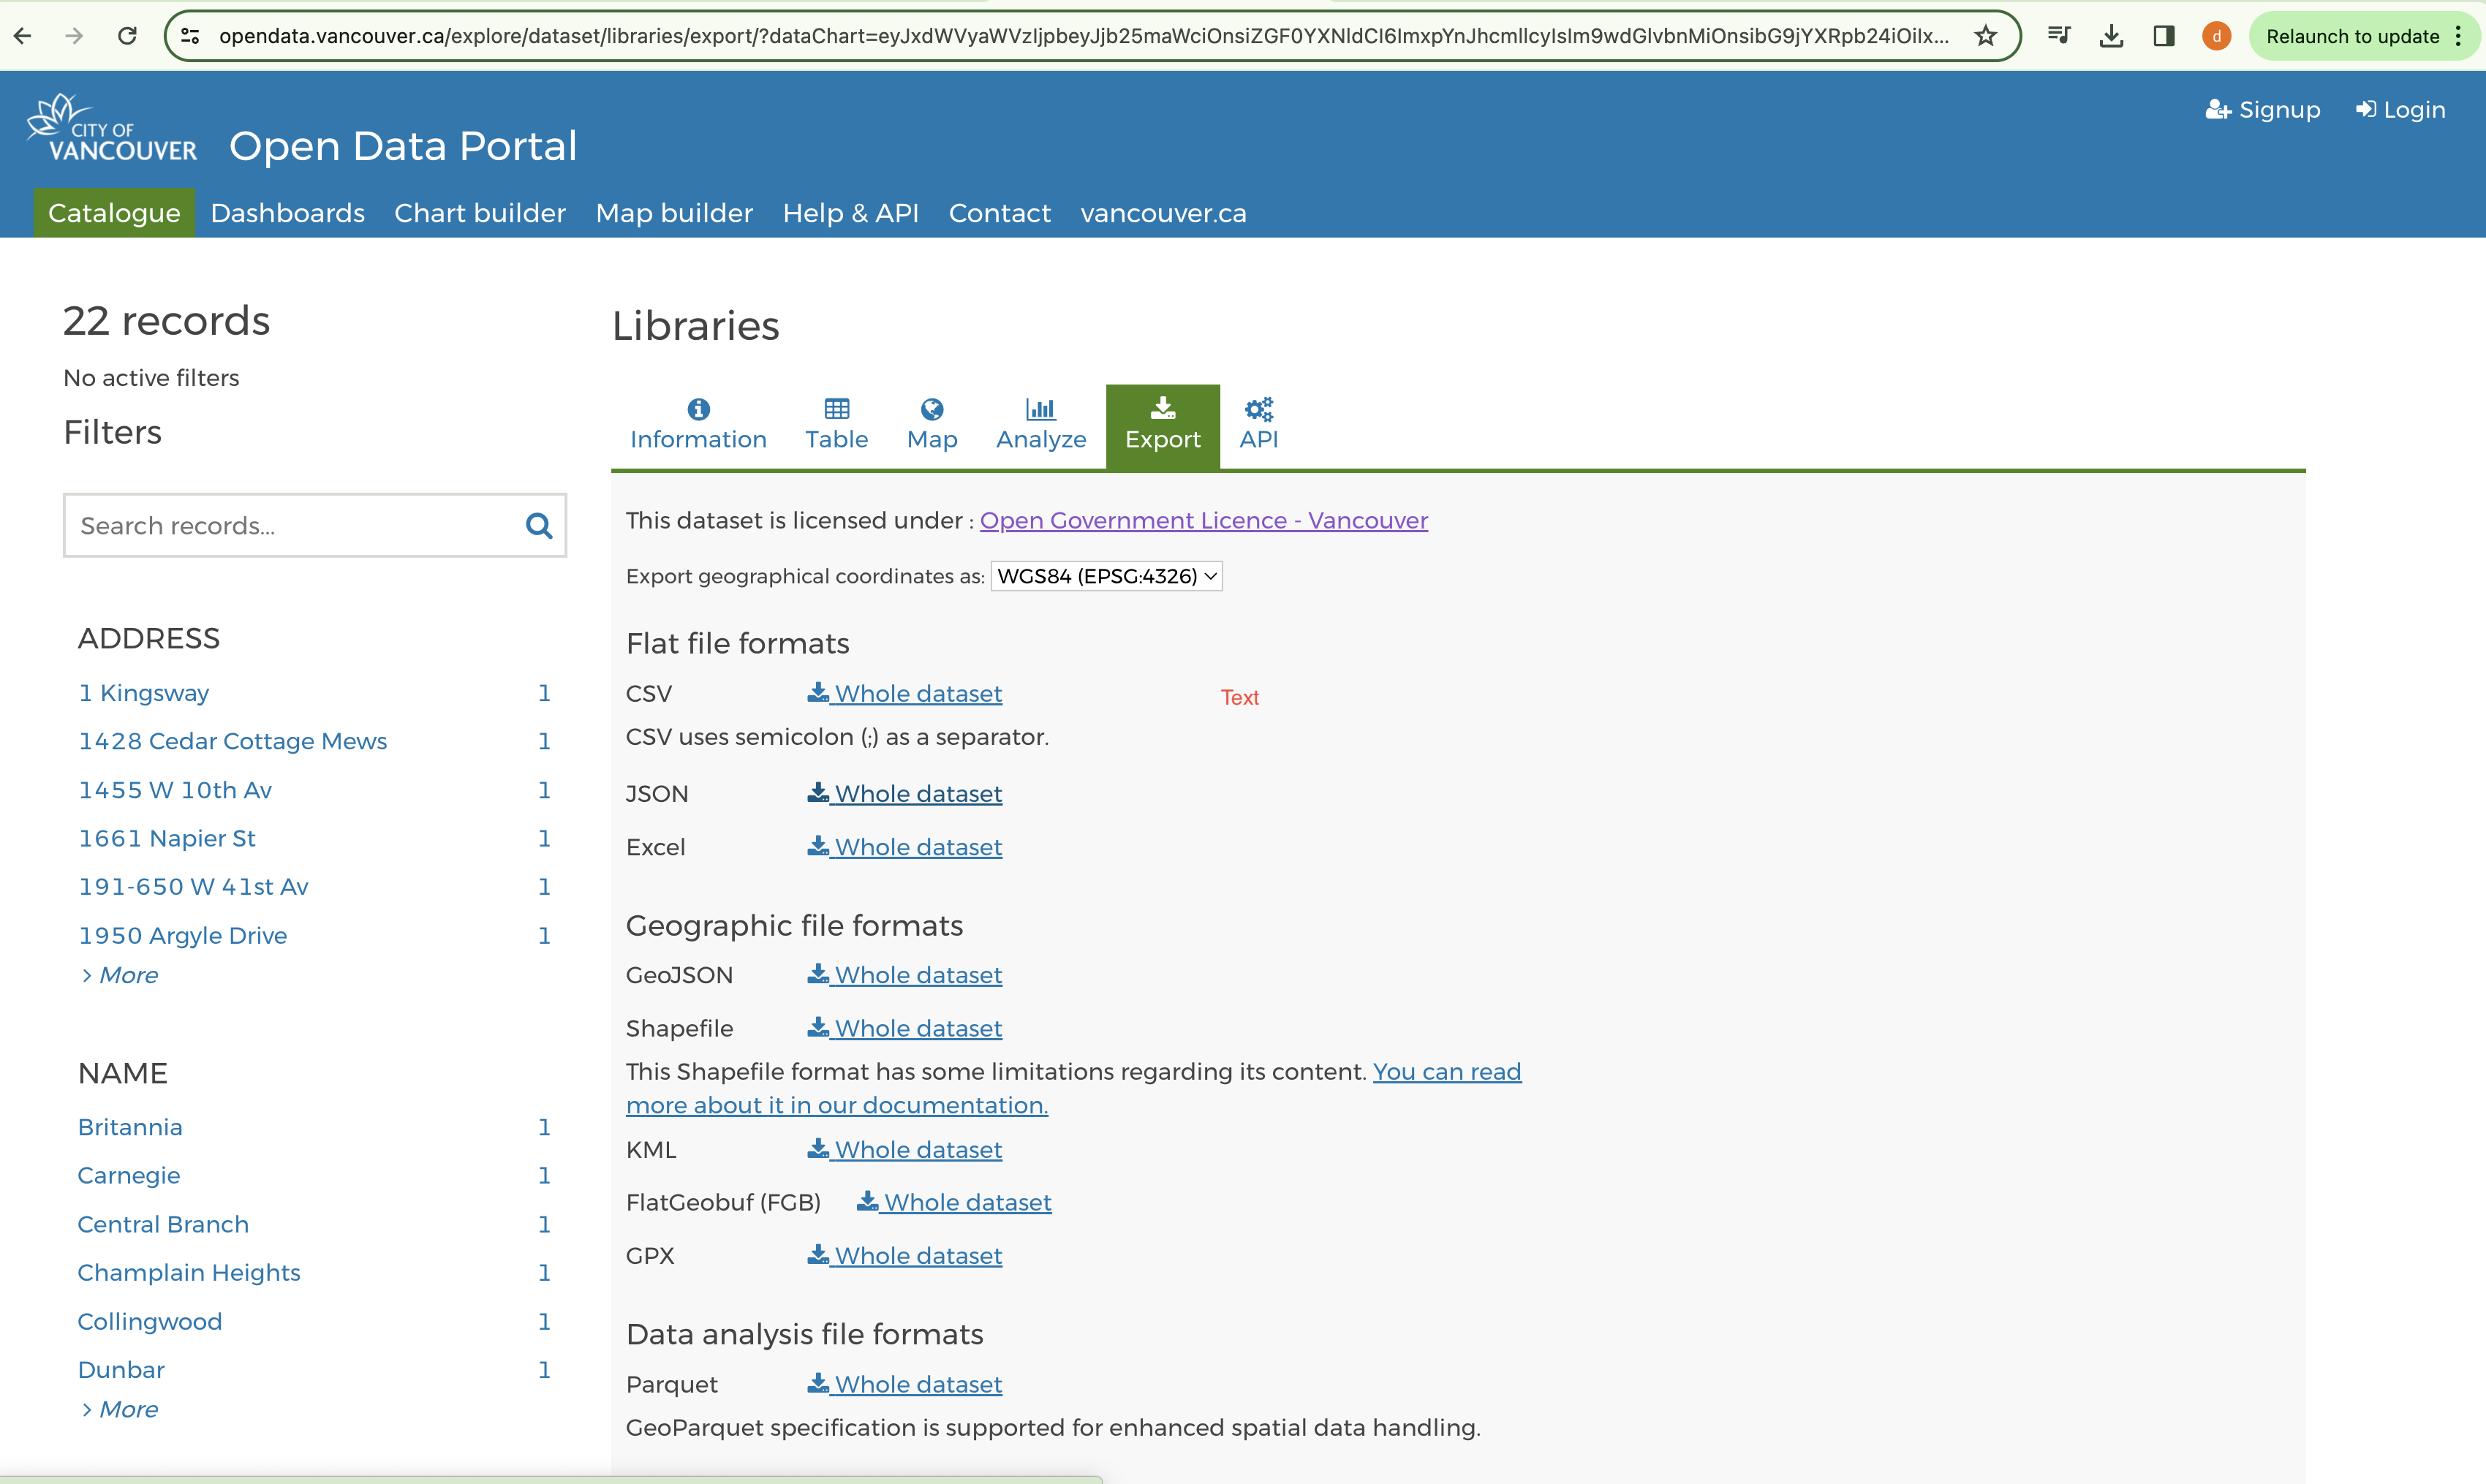Viewport: 2486px width, 1484px height.
Task: Open the orange profile avatar
Action: click(2216, 36)
